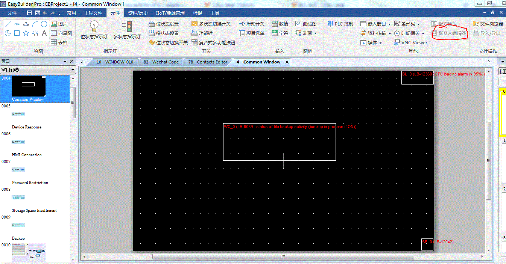Expand the 曲线图 dropdown
Viewport: 506px width, 264px height.
click(x=320, y=24)
